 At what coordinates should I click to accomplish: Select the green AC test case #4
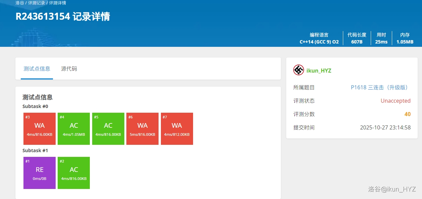(x=74, y=129)
